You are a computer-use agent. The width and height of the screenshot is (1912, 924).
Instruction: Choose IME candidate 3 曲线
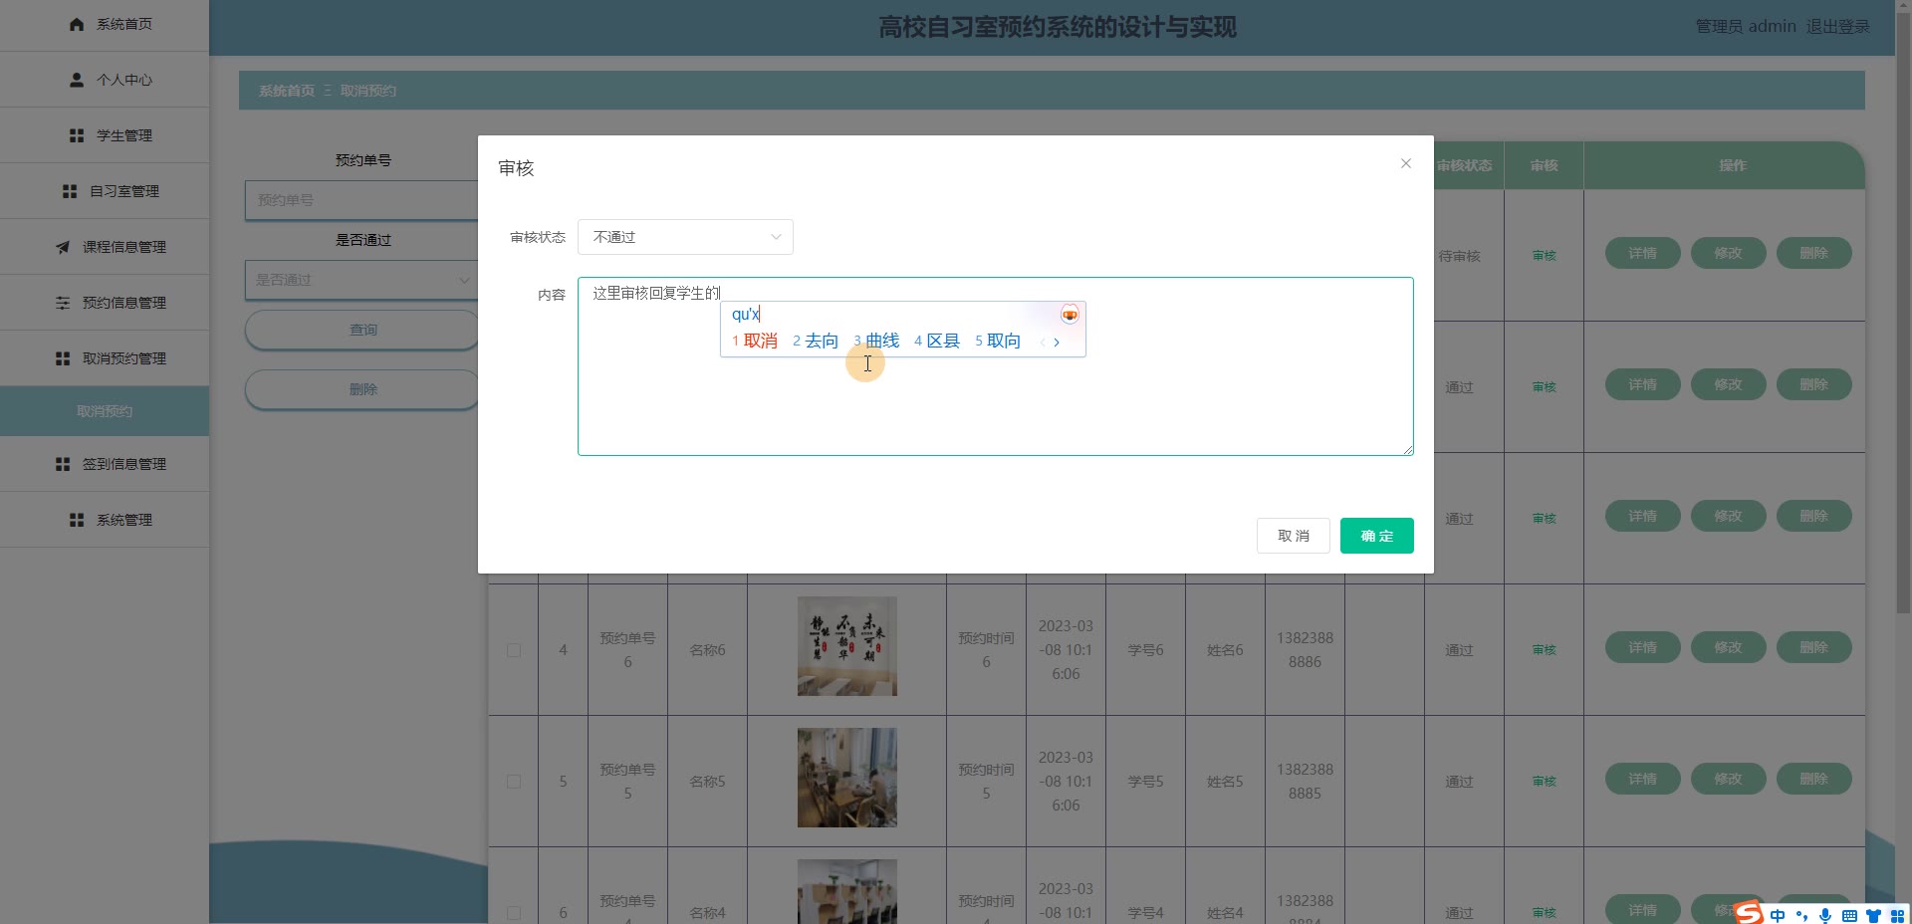(x=876, y=342)
